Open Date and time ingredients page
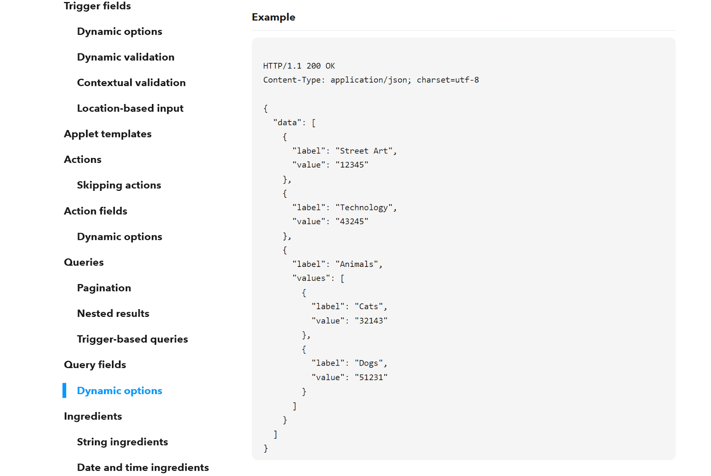 pos(143,467)
